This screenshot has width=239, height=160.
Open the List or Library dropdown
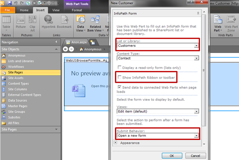[197, 46]
